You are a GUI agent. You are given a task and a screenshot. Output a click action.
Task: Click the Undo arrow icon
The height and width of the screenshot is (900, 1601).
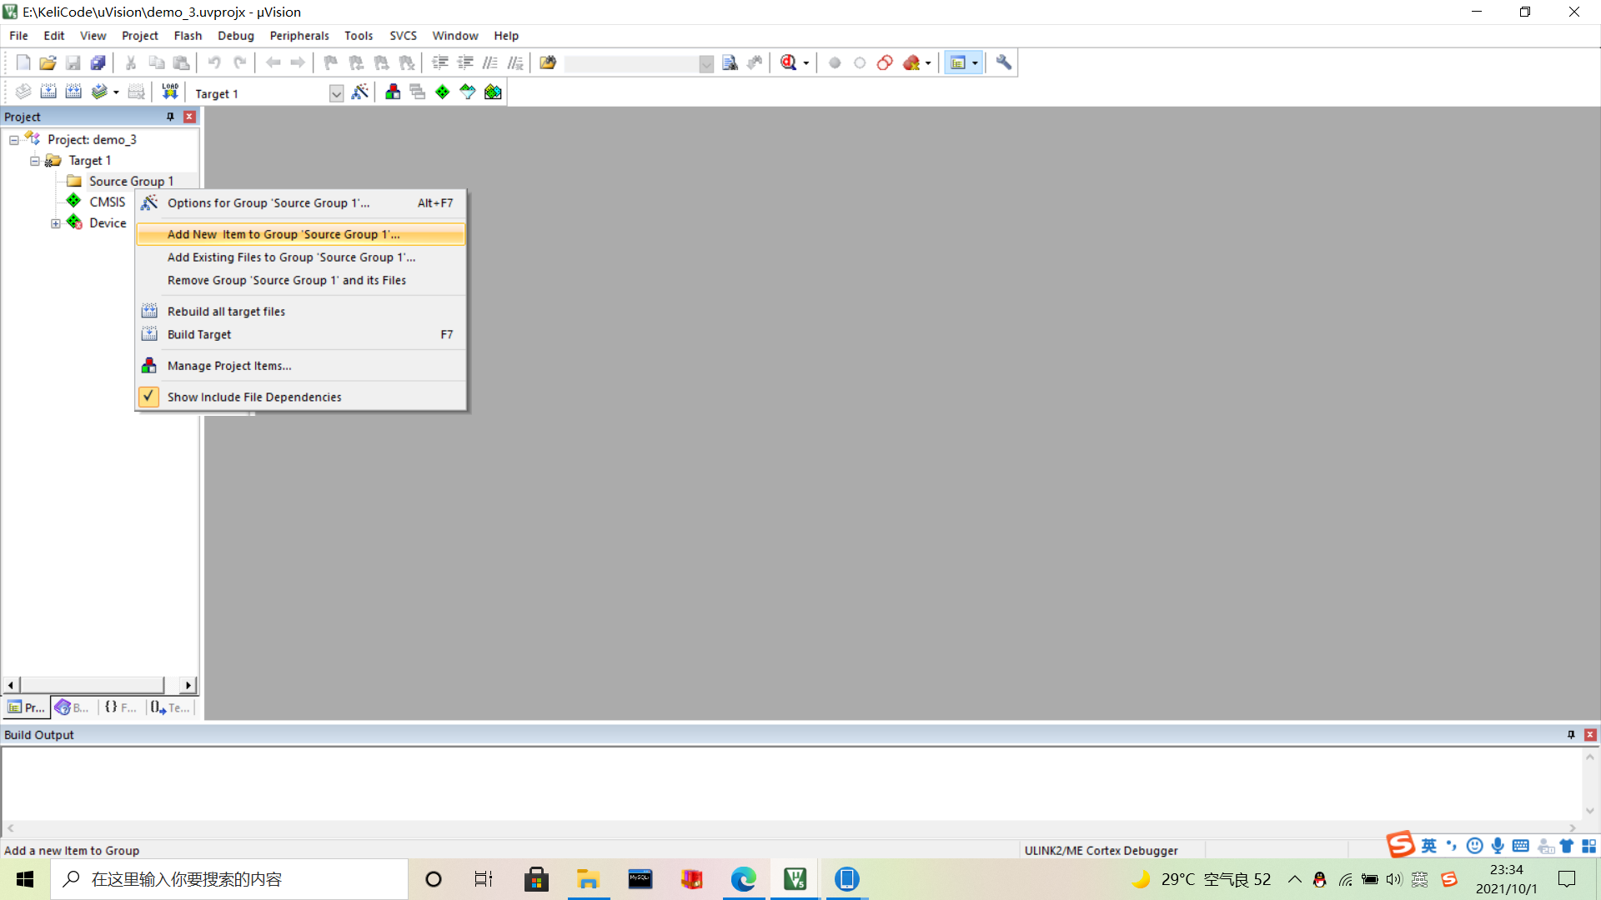click(214, 62)
